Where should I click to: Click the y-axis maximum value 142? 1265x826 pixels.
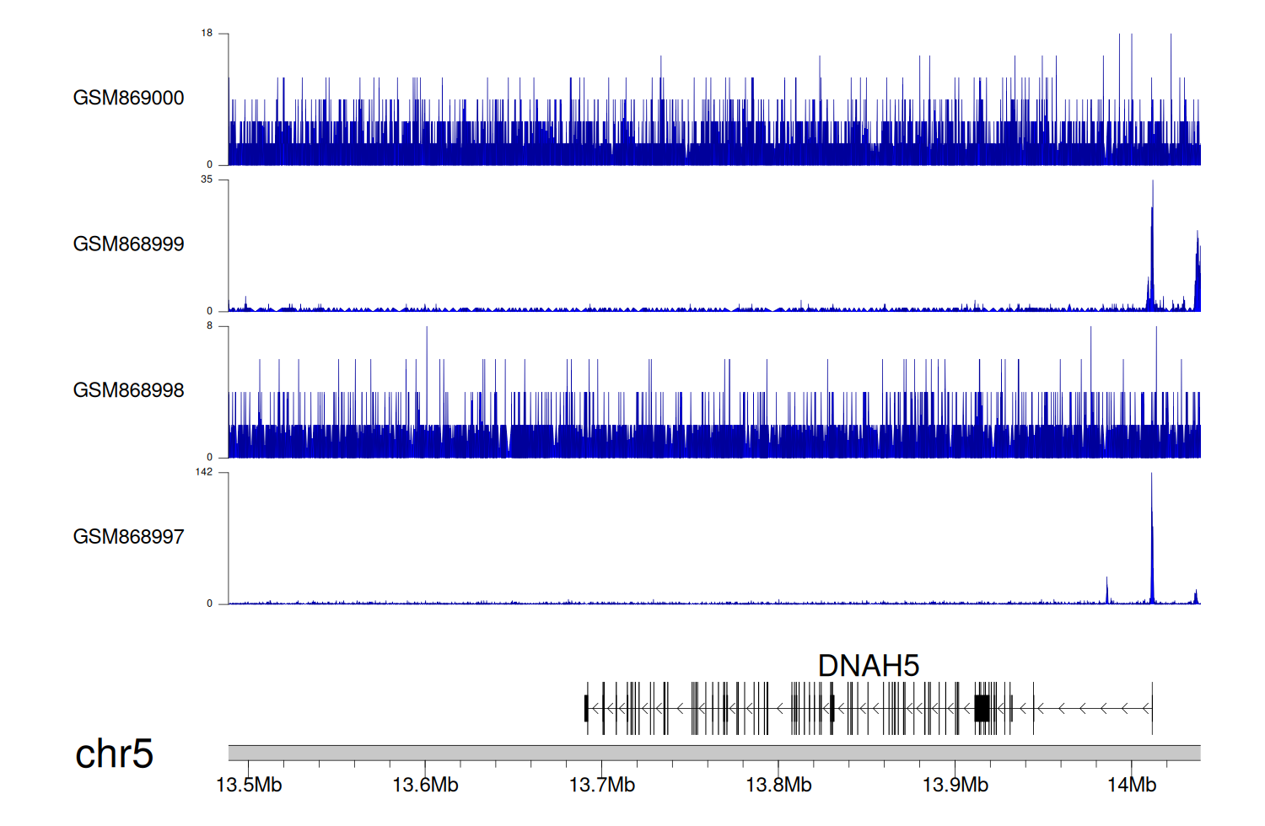click(204, 472)
